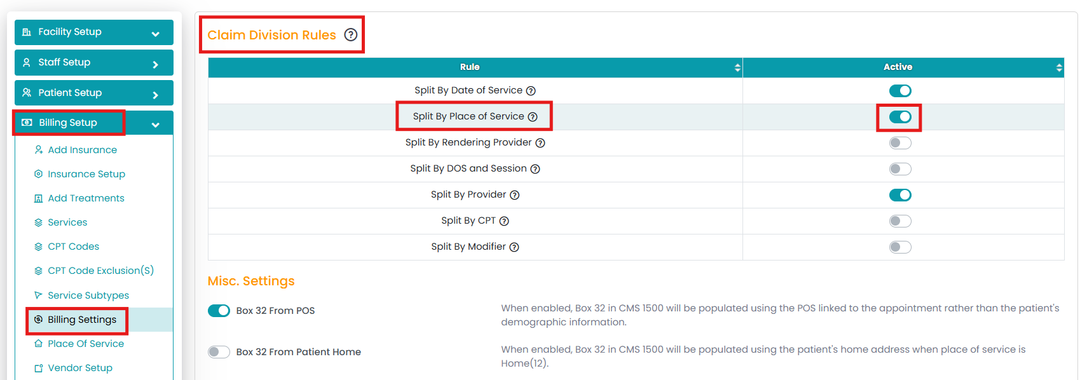
Task: Click help icon beside Split By DOS and Session
Action: click(535, 169)
